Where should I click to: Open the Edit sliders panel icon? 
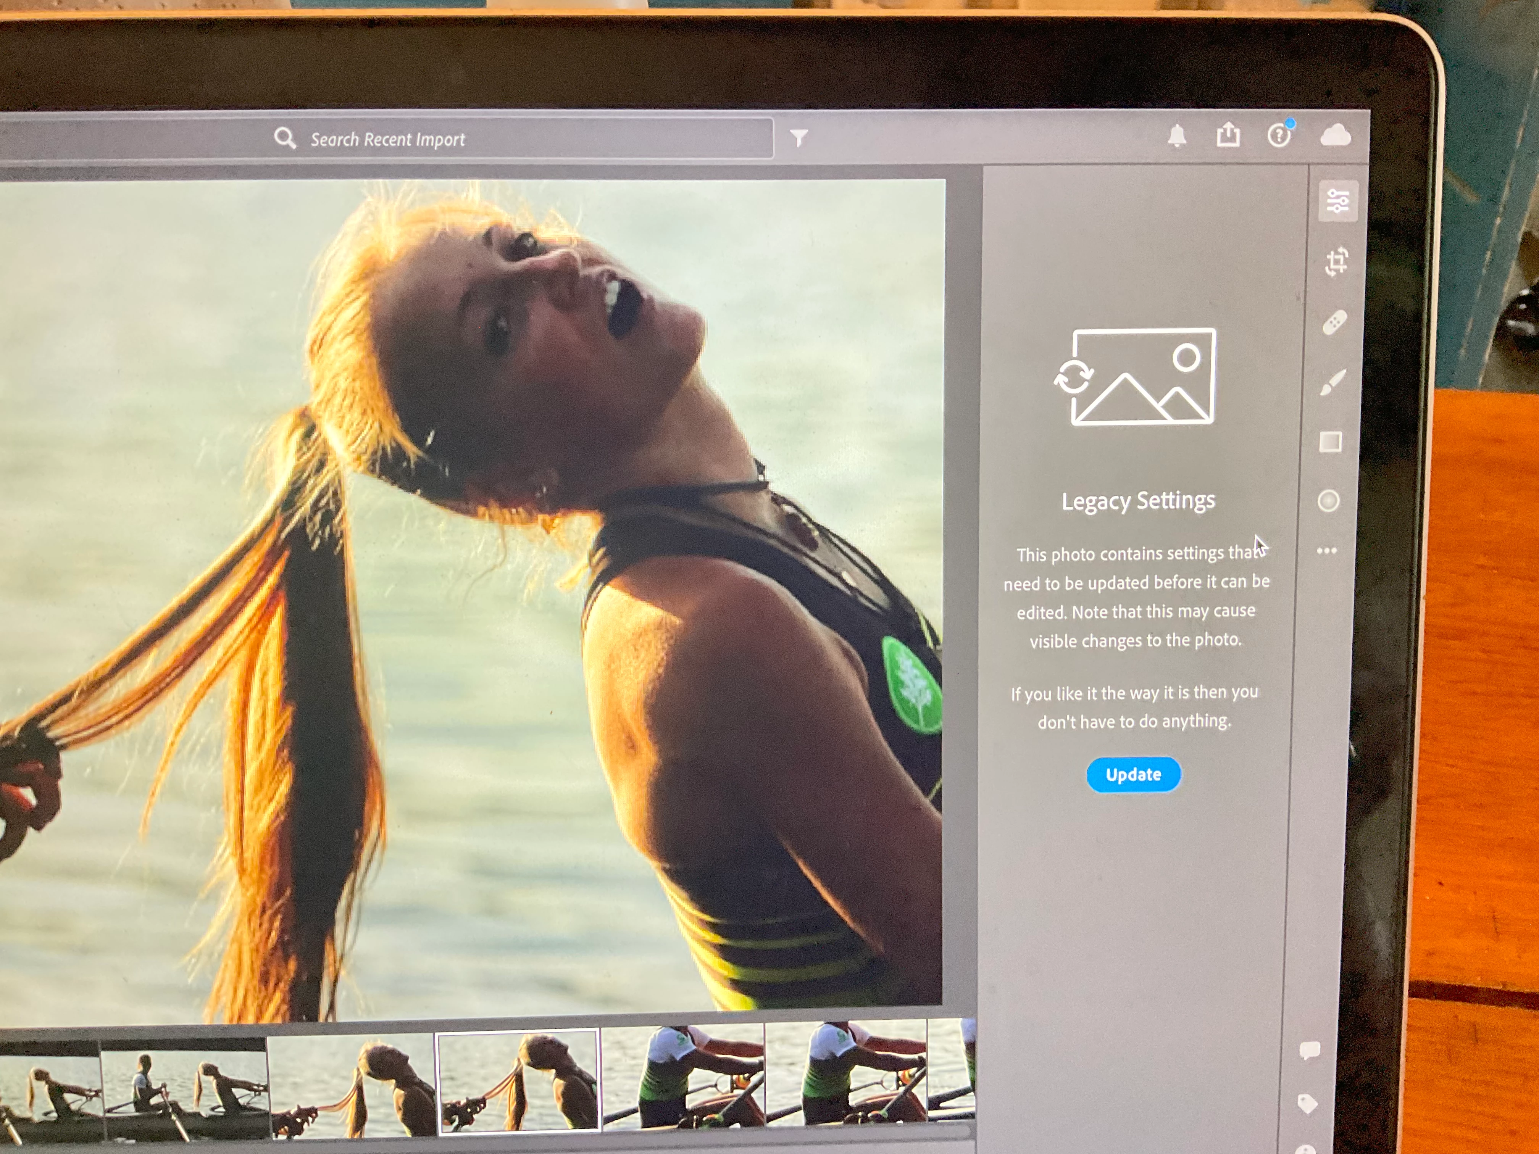pyautogui.click(x=1337, y=201)
